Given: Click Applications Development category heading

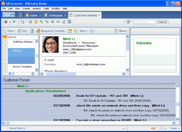Looking at the screenshot, I should coord(45,91).
